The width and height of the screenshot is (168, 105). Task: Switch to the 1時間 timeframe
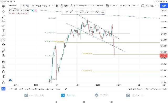pos(39,6)
